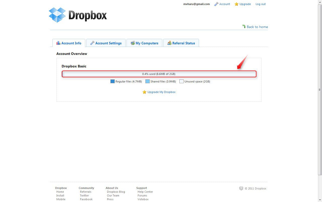Viewport: 322px width, 202px height.
Task: Log out of the account
Action: coord(261,4)
